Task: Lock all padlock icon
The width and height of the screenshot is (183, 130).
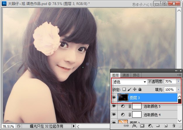Action: [x=140, y=89]
